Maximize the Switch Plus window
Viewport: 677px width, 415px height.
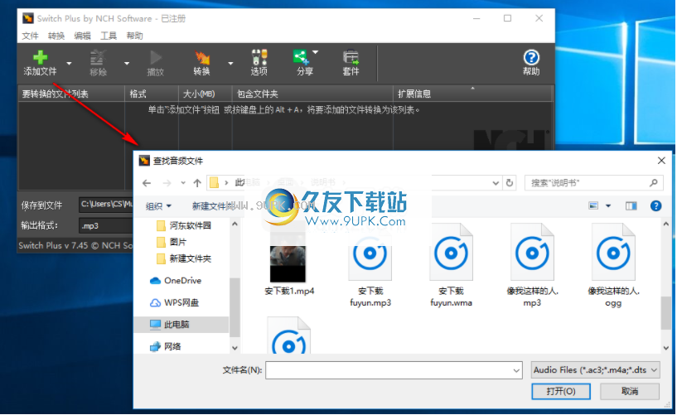coord(508,18)
